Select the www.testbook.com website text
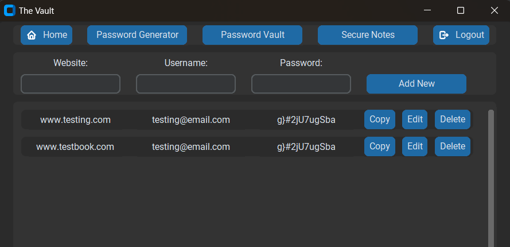The width and height of the screenshot is (510, 247). click(75, 147)
